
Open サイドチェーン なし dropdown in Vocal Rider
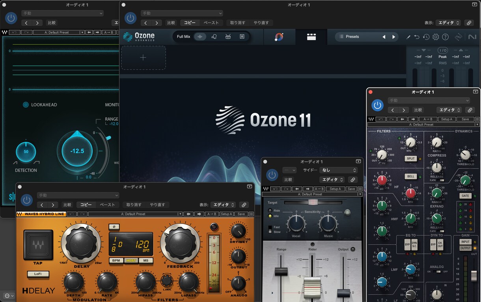pos(338,170)
